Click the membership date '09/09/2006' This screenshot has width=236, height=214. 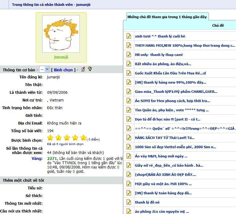click(57, 92)
